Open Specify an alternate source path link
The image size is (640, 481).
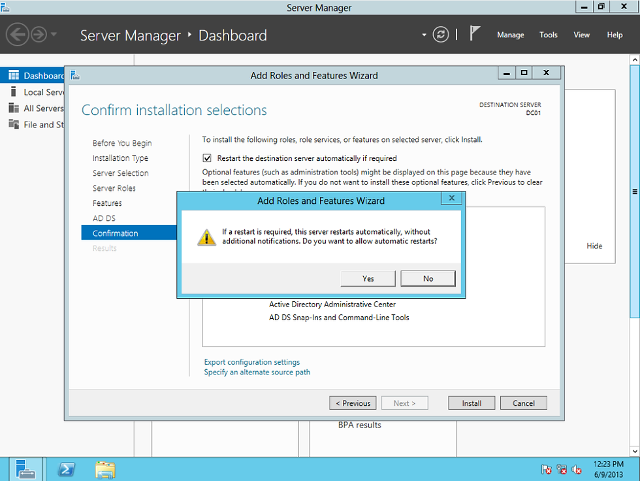[x=257, y=372]
